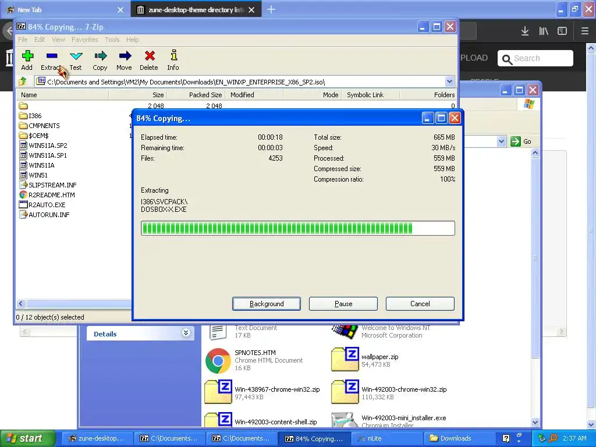Open the 7-Zip Favorites menu
Viewport: 596px width, 447px height.
click(85, 40)
